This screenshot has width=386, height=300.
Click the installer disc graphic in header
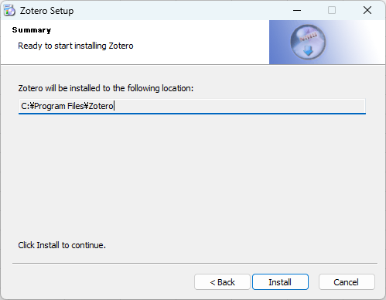click(308, 43)
